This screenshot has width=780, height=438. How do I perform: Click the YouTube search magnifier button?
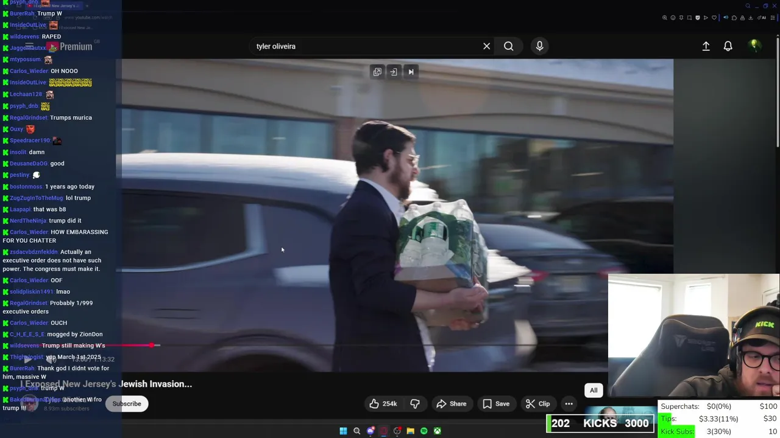pos(508,46)
